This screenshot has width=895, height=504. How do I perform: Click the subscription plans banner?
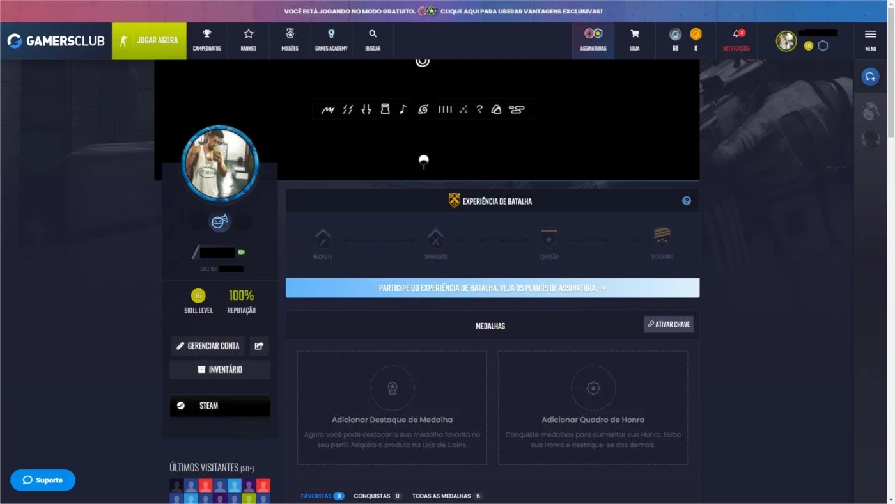pyautogui.click(x=492, y=288)
